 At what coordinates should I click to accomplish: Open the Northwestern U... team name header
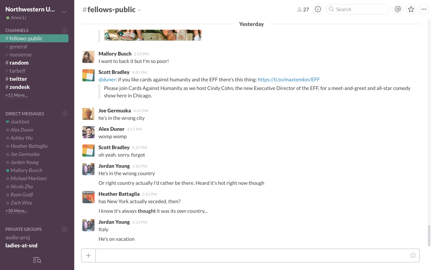click(x=30, y=9)
